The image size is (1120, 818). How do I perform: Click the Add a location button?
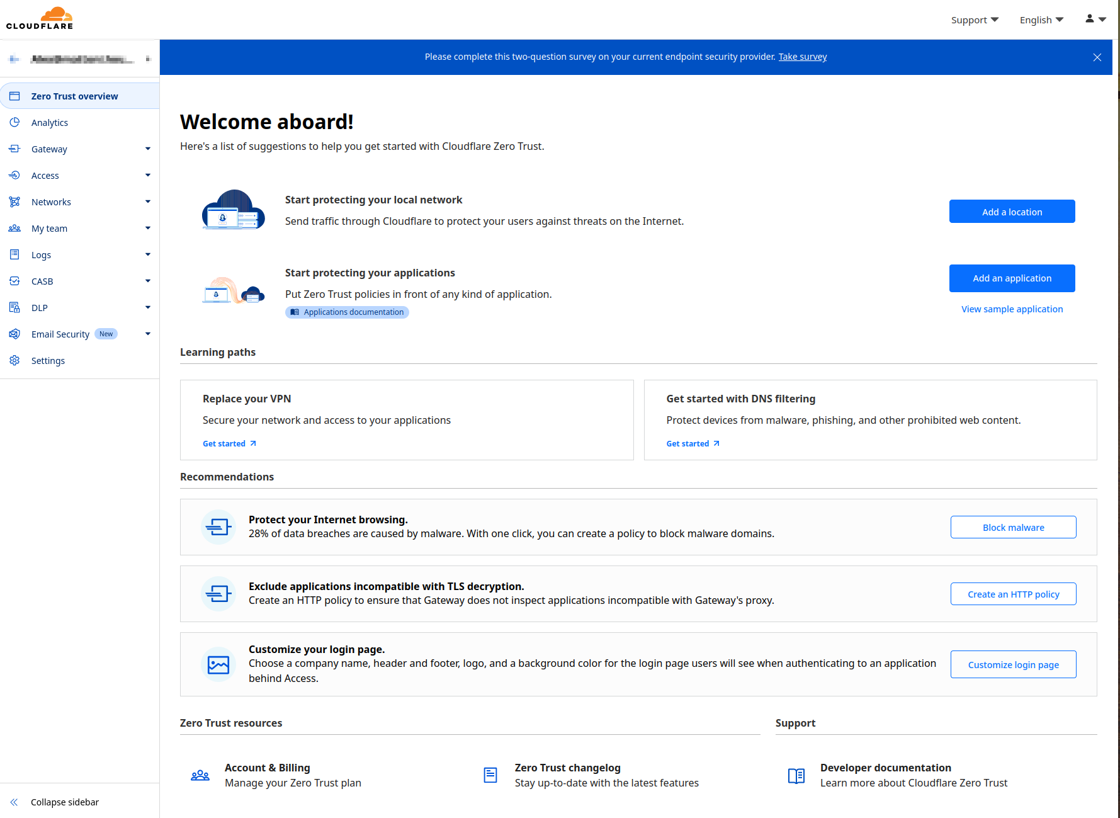click(x=1012, y=212)
